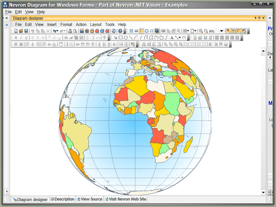This screenshot has width=276, height=207.
Task: Toggle the highlighted shadows view button
Action: coord(157,31)
